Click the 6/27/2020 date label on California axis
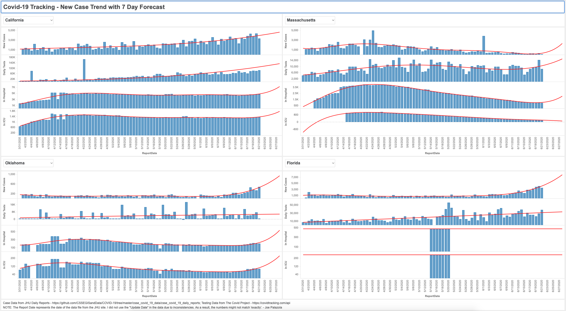This screenshot has width=566, height=311. (x=276, y=143)
